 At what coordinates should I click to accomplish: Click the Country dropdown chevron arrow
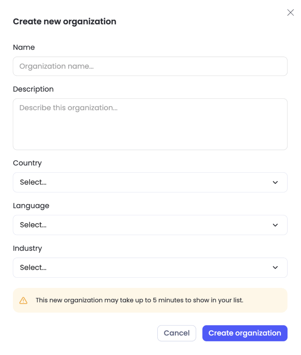(275, 182)
